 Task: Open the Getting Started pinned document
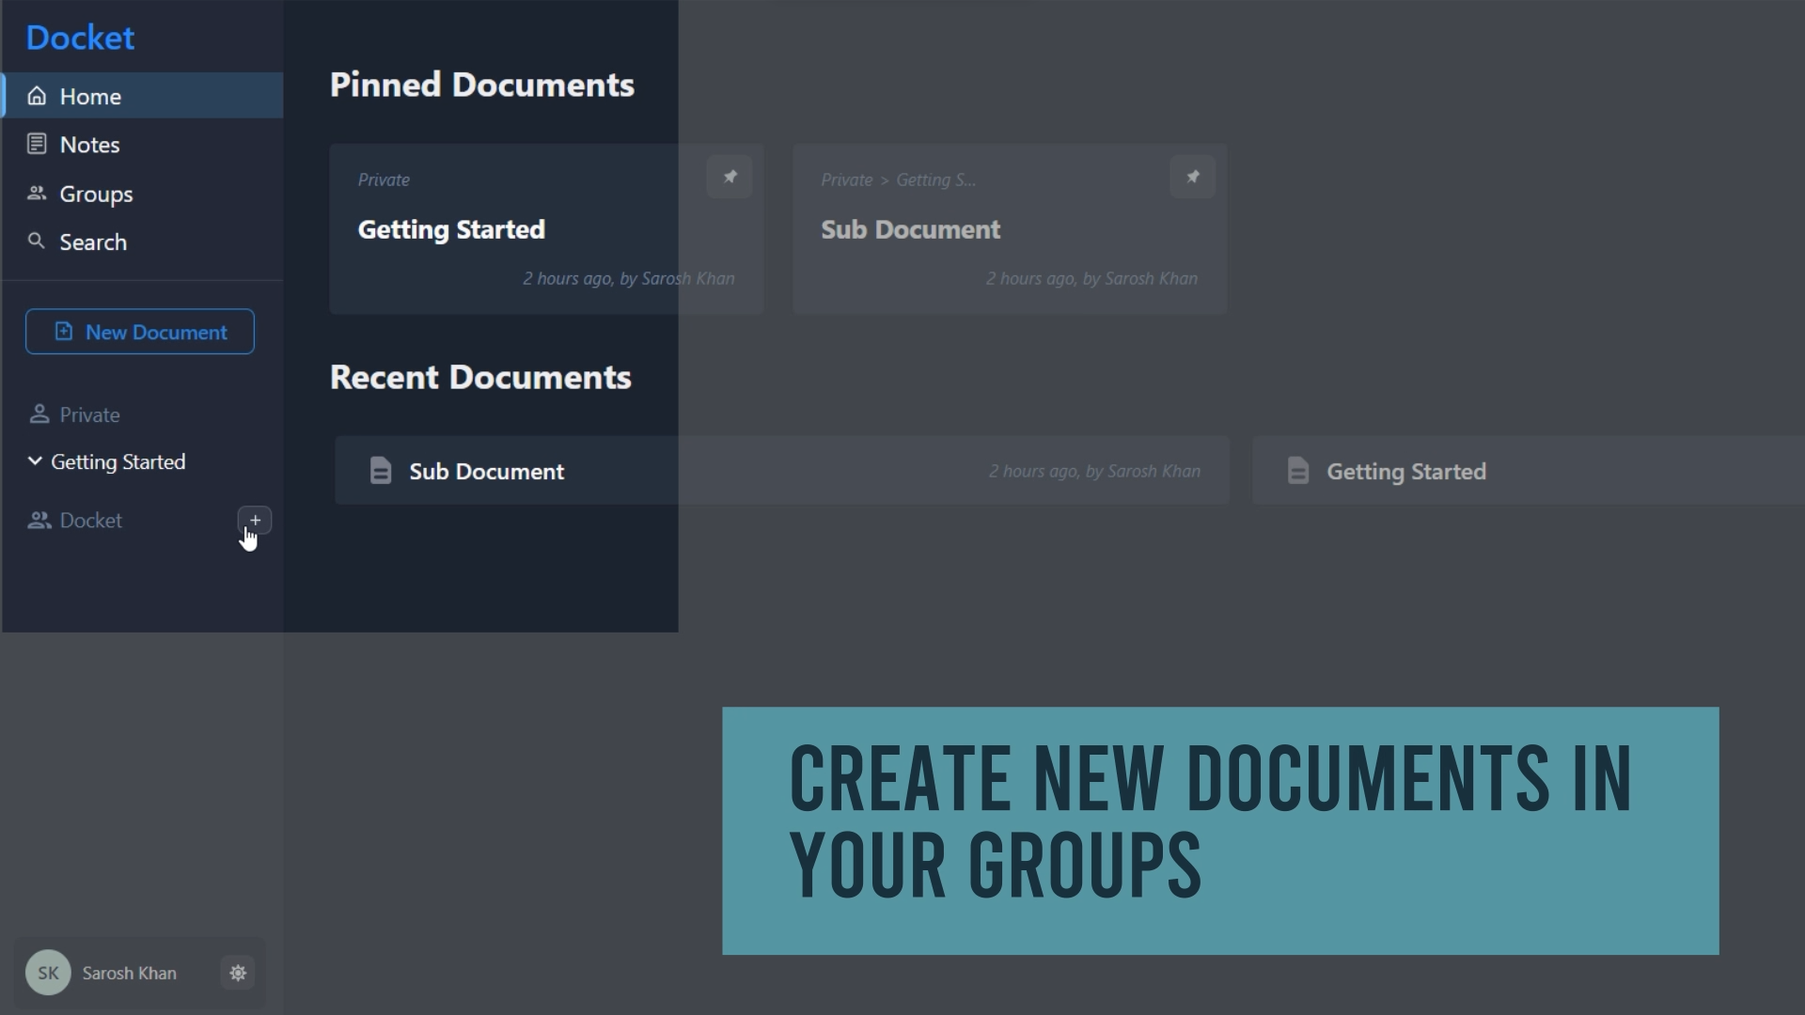click(451, 229)
